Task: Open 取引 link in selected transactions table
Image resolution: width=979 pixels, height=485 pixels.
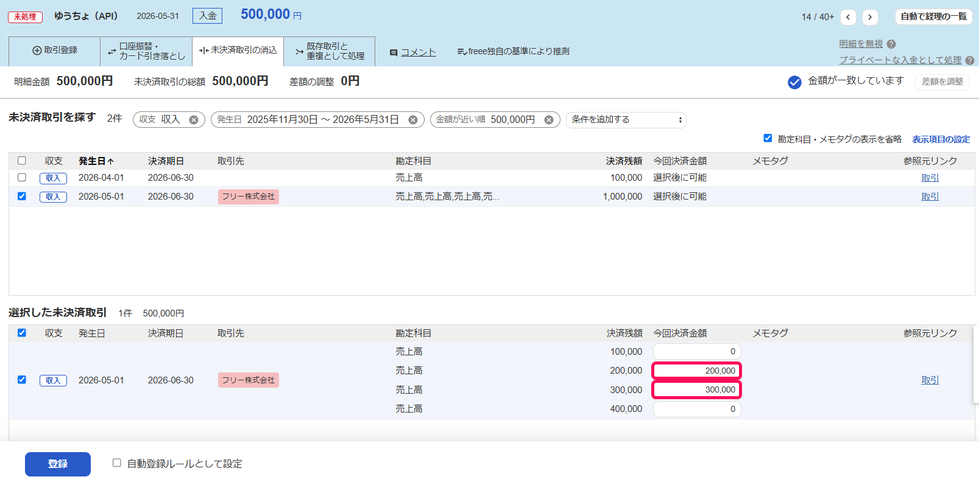Action: (x=930, y=380)
